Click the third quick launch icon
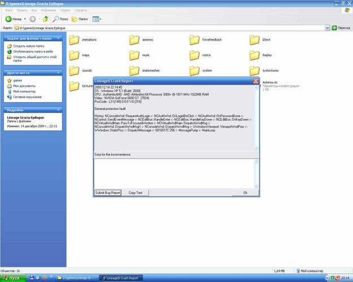Image resolution: width=353 pixels, height=282 pixels. (x=45, y=278)
